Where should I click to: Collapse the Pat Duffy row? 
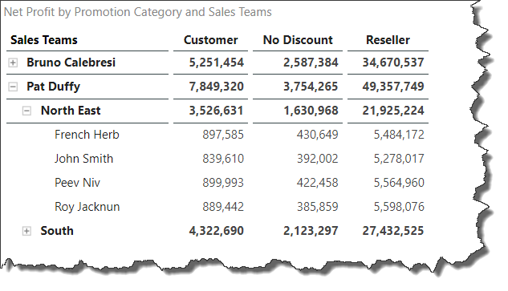pos(13,87)
